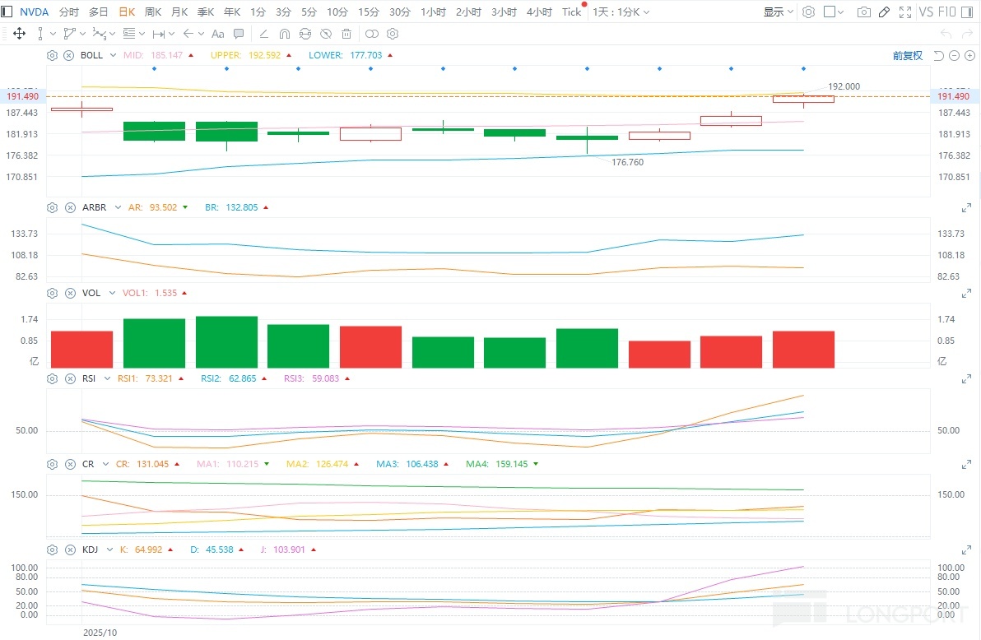Image resolution: width=981 pixels, height=640 pixels.
Task: Click the 前复权 adjustment link
Action: [907, 56]
